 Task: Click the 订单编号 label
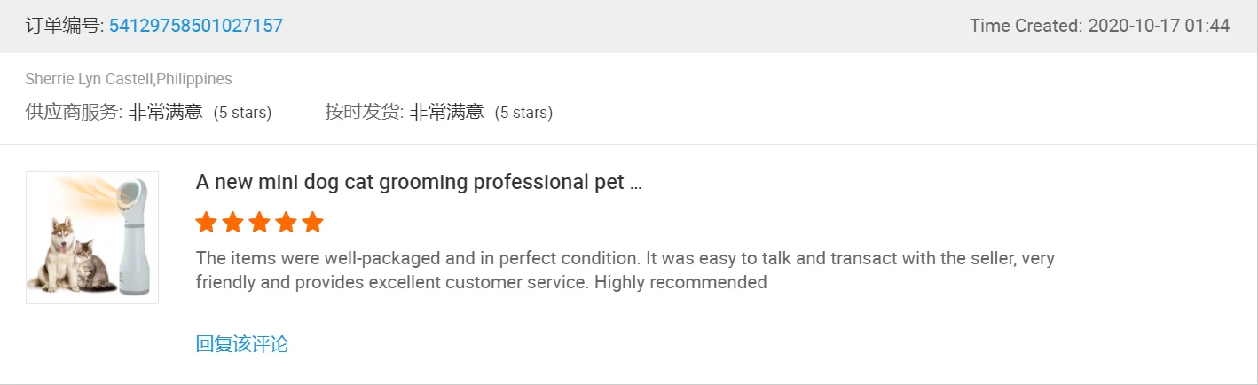[x=63, y=26]
